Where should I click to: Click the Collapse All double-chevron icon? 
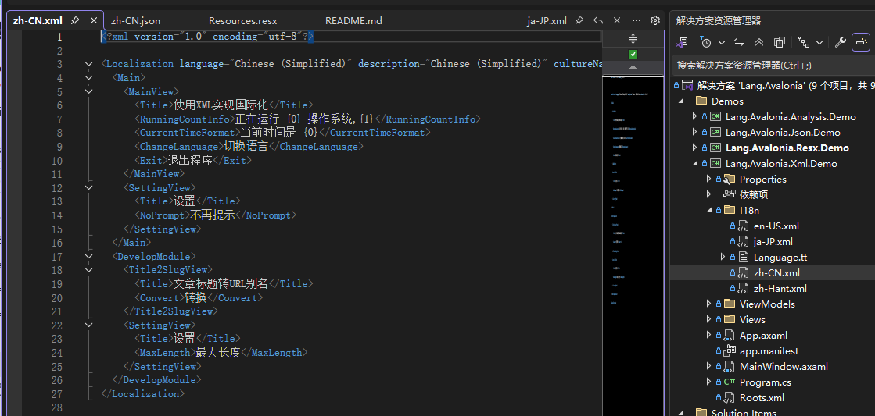[759, 42]
